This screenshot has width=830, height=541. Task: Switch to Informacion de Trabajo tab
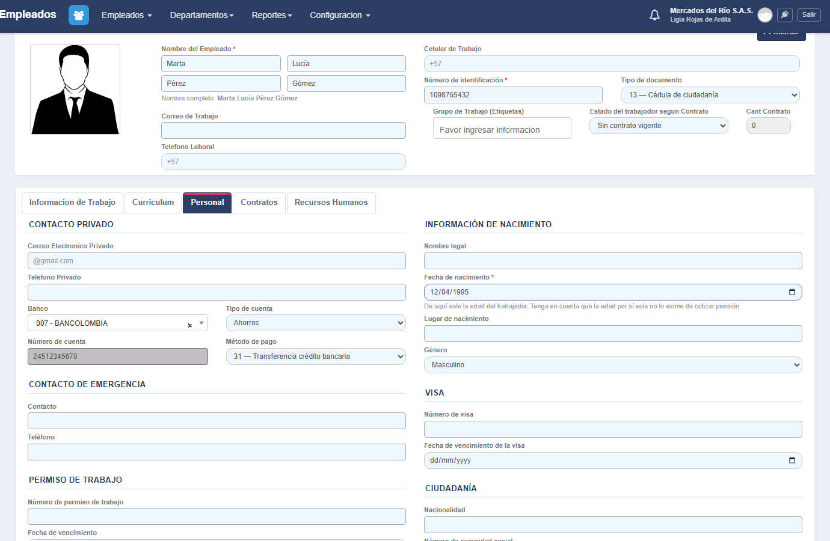pyautogui.click(x=72, y=203)
